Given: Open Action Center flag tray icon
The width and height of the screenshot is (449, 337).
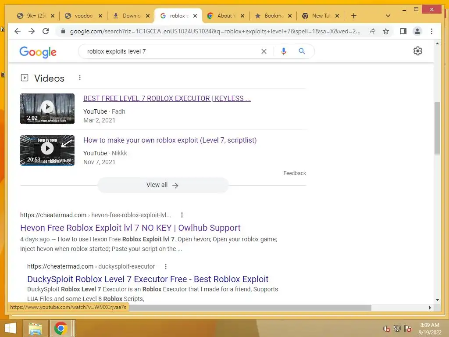Looking at the screenshot, I should (x=407, y=329).
